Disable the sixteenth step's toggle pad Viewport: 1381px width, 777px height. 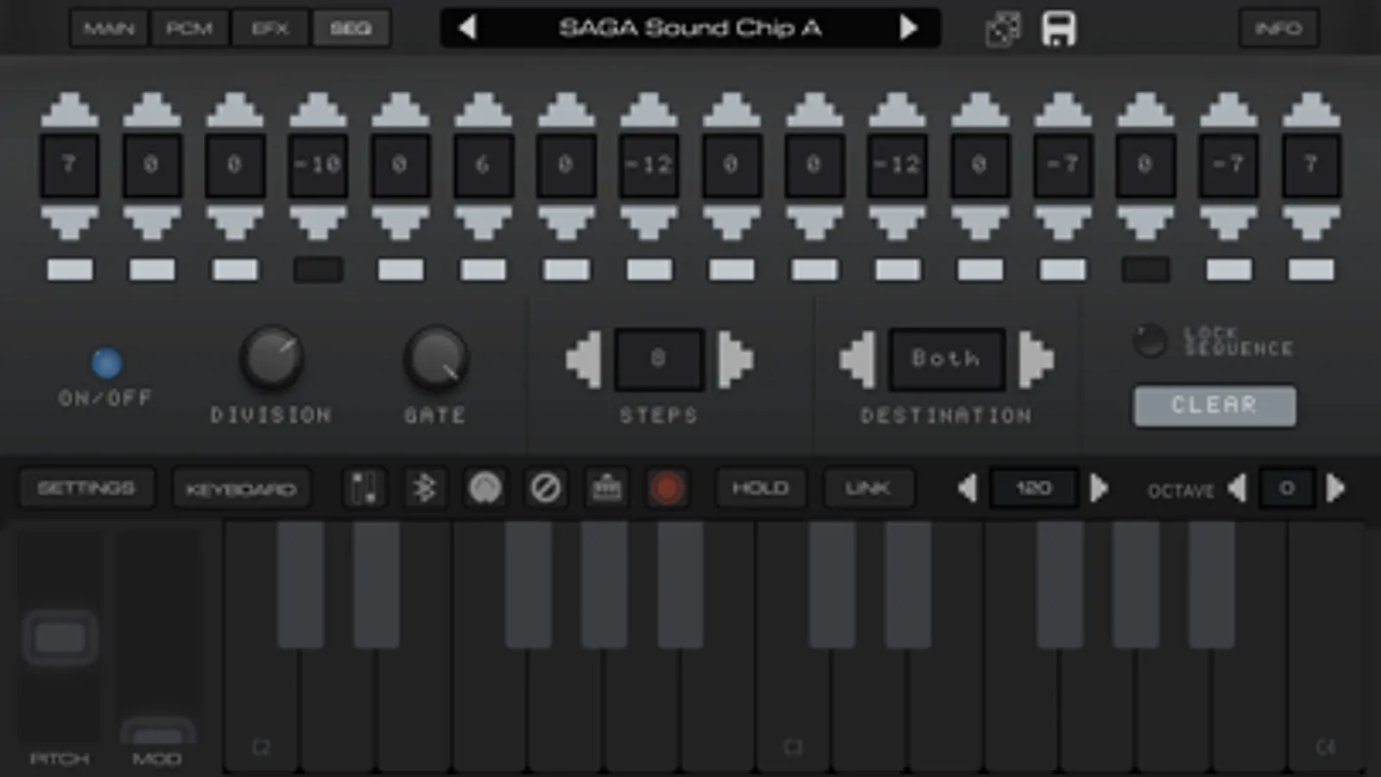click(1311, 270)
